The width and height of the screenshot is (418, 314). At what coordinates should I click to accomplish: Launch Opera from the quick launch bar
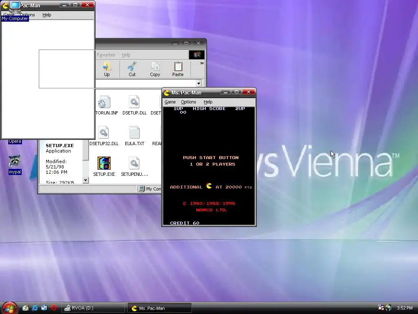tap(54, 308)
